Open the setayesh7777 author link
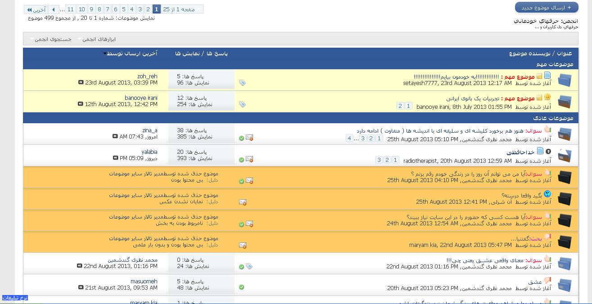Screen dimensions: 592x304 click(421, 83)
